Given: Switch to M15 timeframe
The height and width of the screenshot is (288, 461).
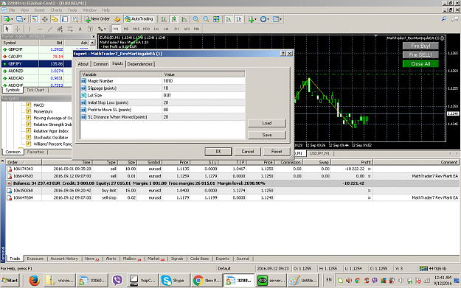Looking at the screenshot, I should pyautogui.click(x=136, y=29).
